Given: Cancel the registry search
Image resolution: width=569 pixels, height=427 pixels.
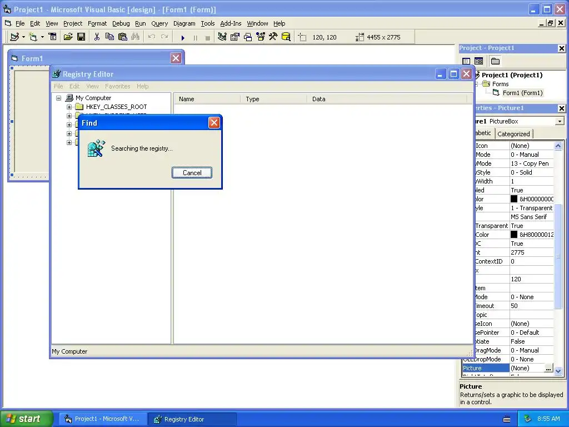Looking at the screenshot, I should click(192, 173).
